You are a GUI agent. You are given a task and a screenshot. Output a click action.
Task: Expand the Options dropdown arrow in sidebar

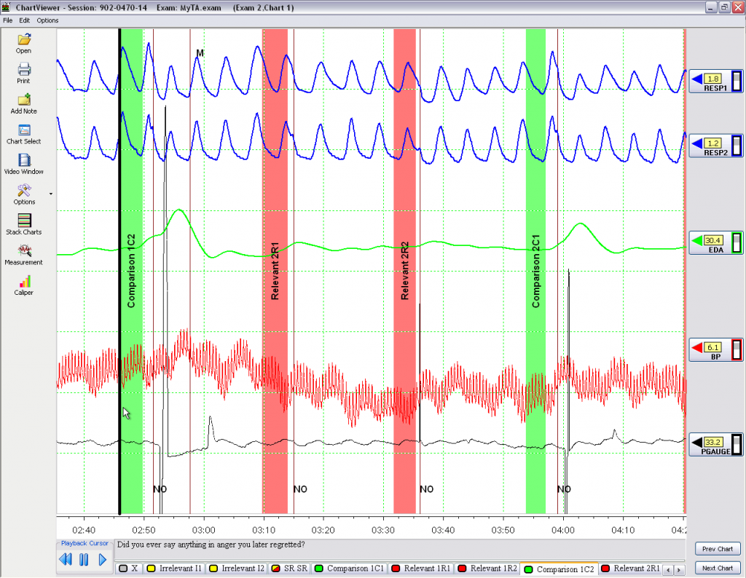[50, 194]
